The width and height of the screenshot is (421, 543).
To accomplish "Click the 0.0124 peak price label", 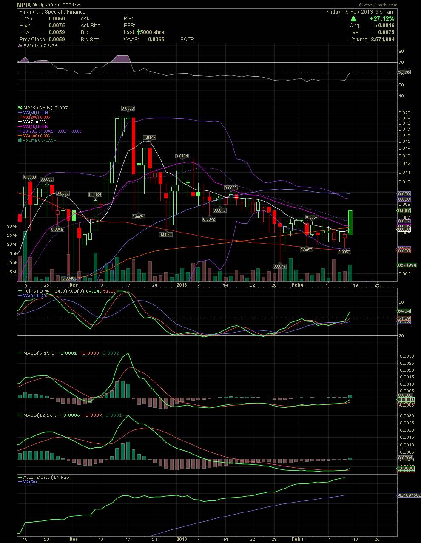I will tap(182, 156).
